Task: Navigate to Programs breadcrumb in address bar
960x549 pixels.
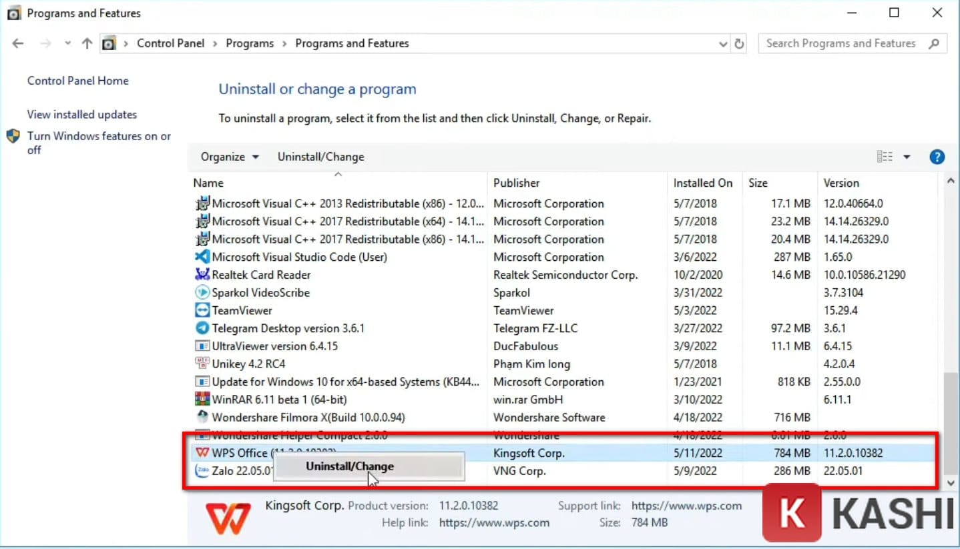Action: (250, 43)
